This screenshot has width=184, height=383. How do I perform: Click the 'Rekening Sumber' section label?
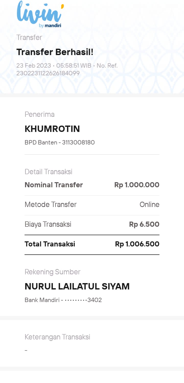[52, 272]
